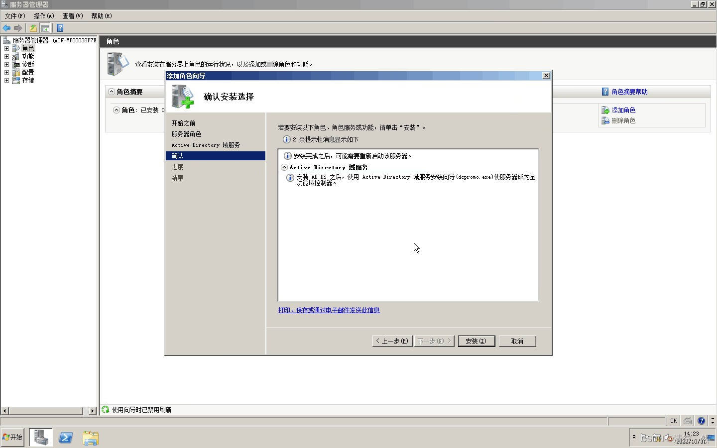Go to wizard step 开始之前
The height and width of the screenshot is (448, 717).
click(184, 123)
